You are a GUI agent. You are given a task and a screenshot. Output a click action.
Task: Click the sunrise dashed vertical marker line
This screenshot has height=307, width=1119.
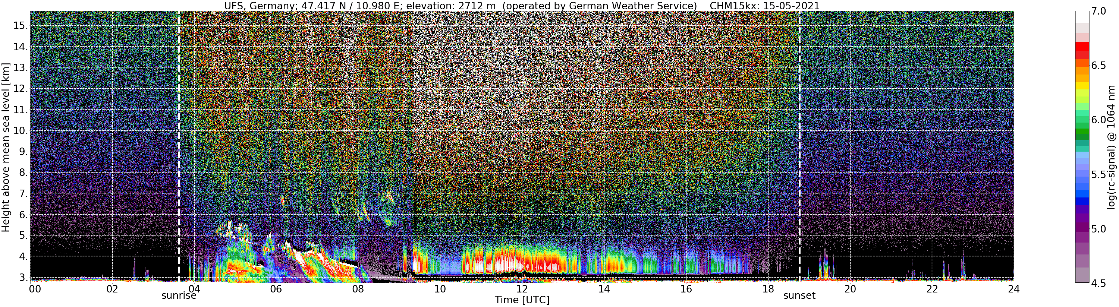pos(179,146)
